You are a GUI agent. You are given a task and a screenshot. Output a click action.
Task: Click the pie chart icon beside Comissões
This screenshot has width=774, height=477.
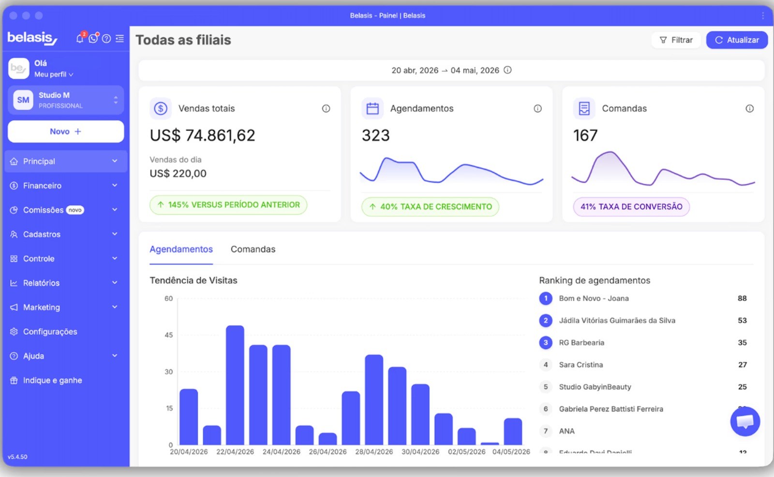(x=14, y=210)
